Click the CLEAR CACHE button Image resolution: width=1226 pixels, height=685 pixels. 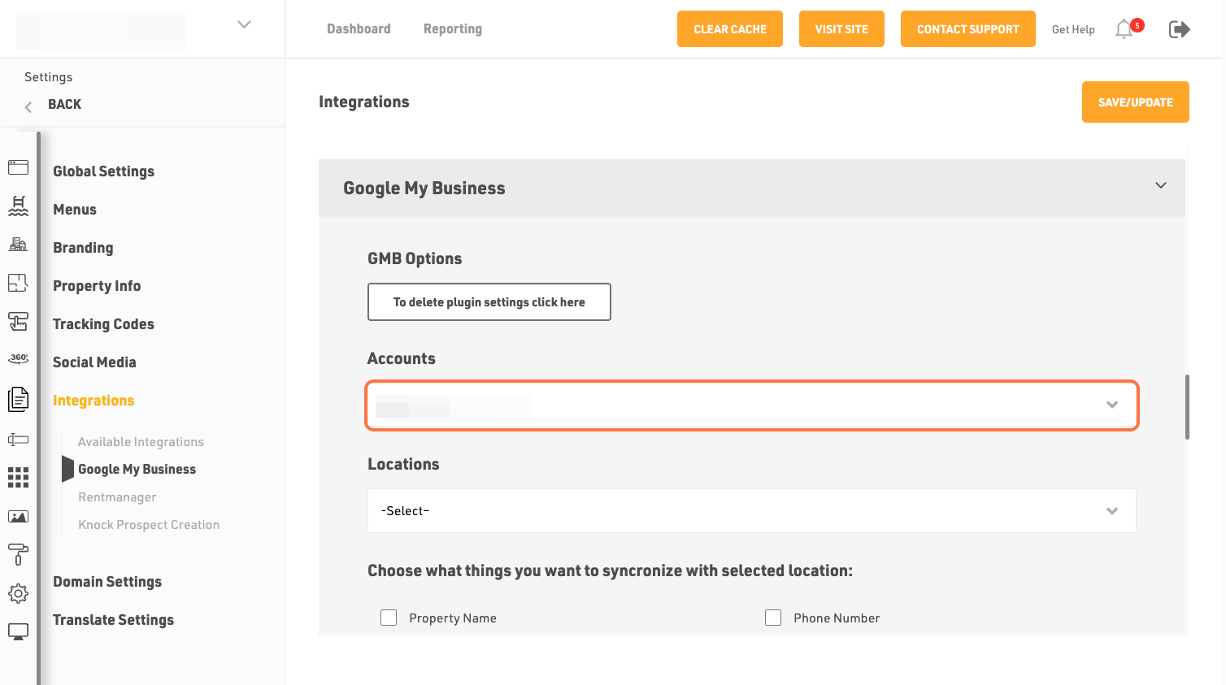[x=730, y=29]
